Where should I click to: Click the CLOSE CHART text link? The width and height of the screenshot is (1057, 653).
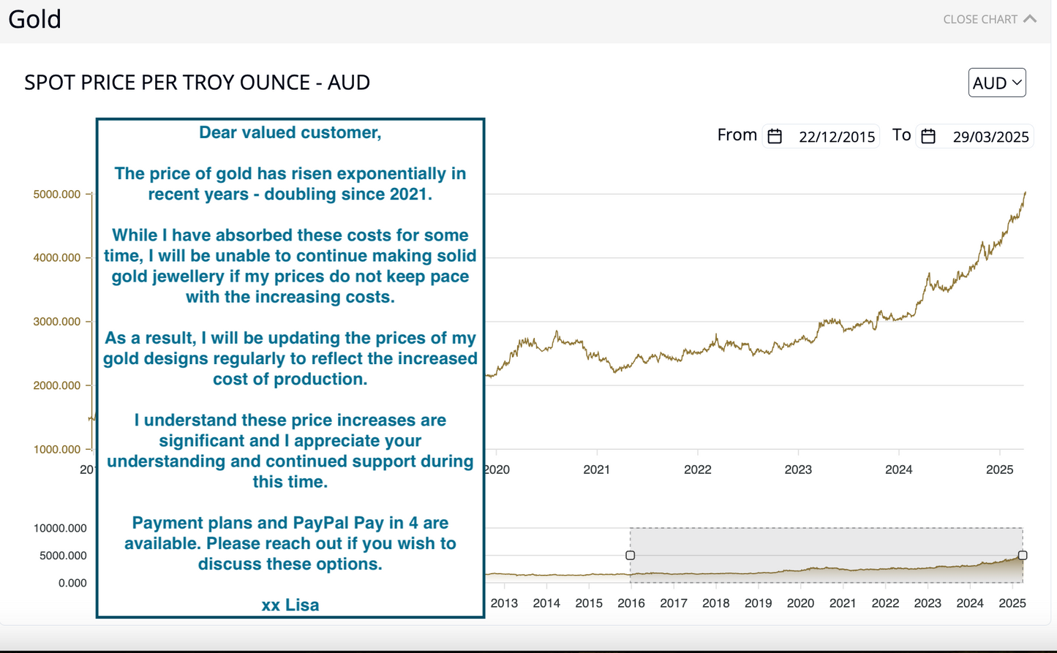click(979, 20)
